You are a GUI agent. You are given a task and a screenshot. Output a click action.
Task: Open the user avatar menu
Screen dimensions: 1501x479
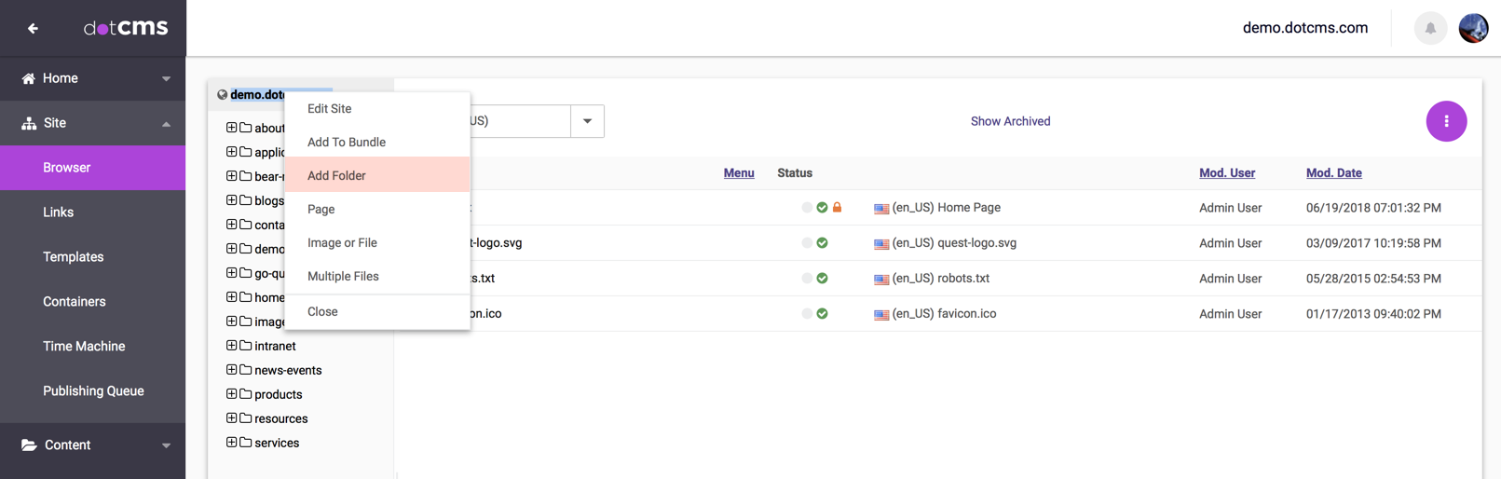[x=1472, y=28]
